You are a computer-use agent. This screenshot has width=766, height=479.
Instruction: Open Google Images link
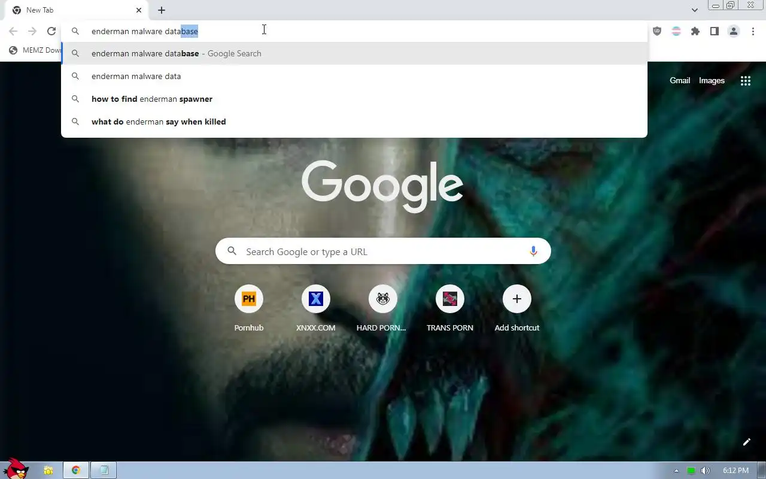(712, 81)
